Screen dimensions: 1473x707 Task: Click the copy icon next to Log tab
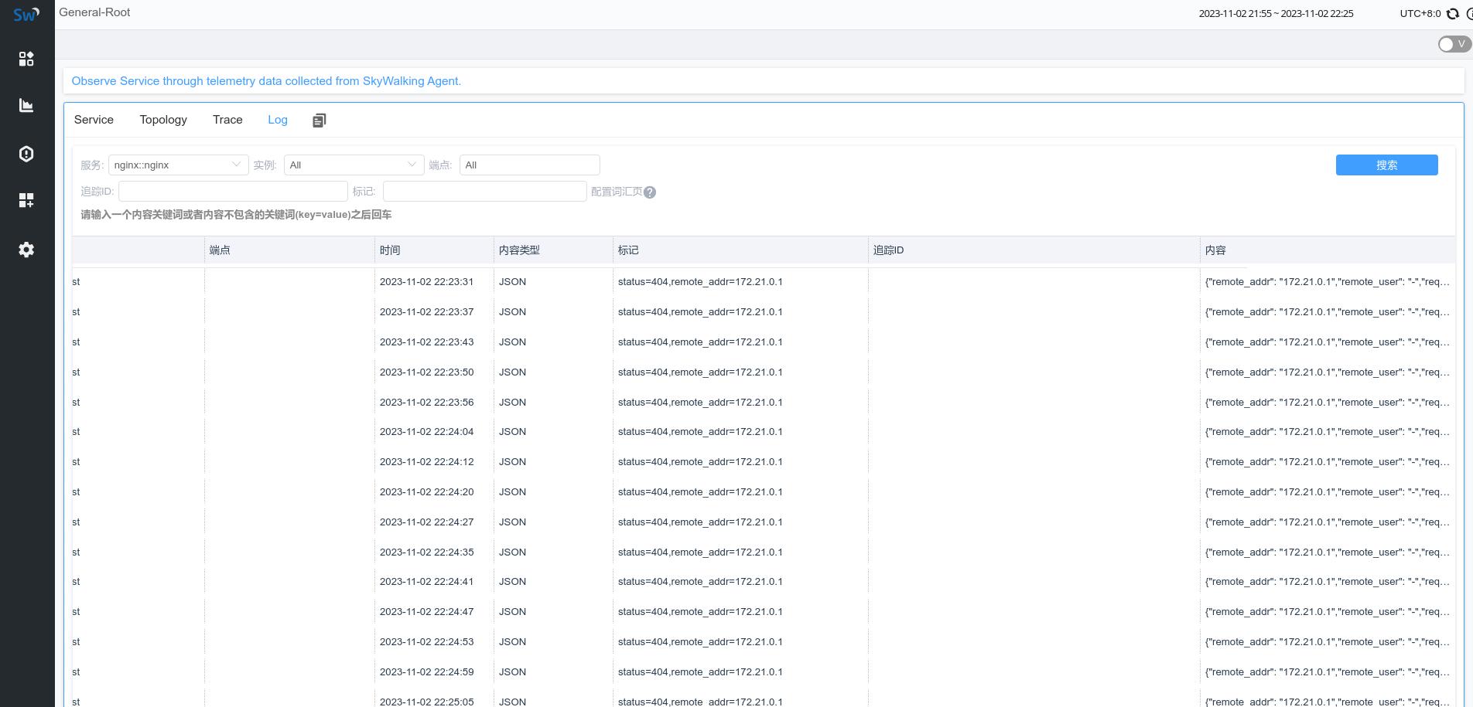tap(319, 120)
